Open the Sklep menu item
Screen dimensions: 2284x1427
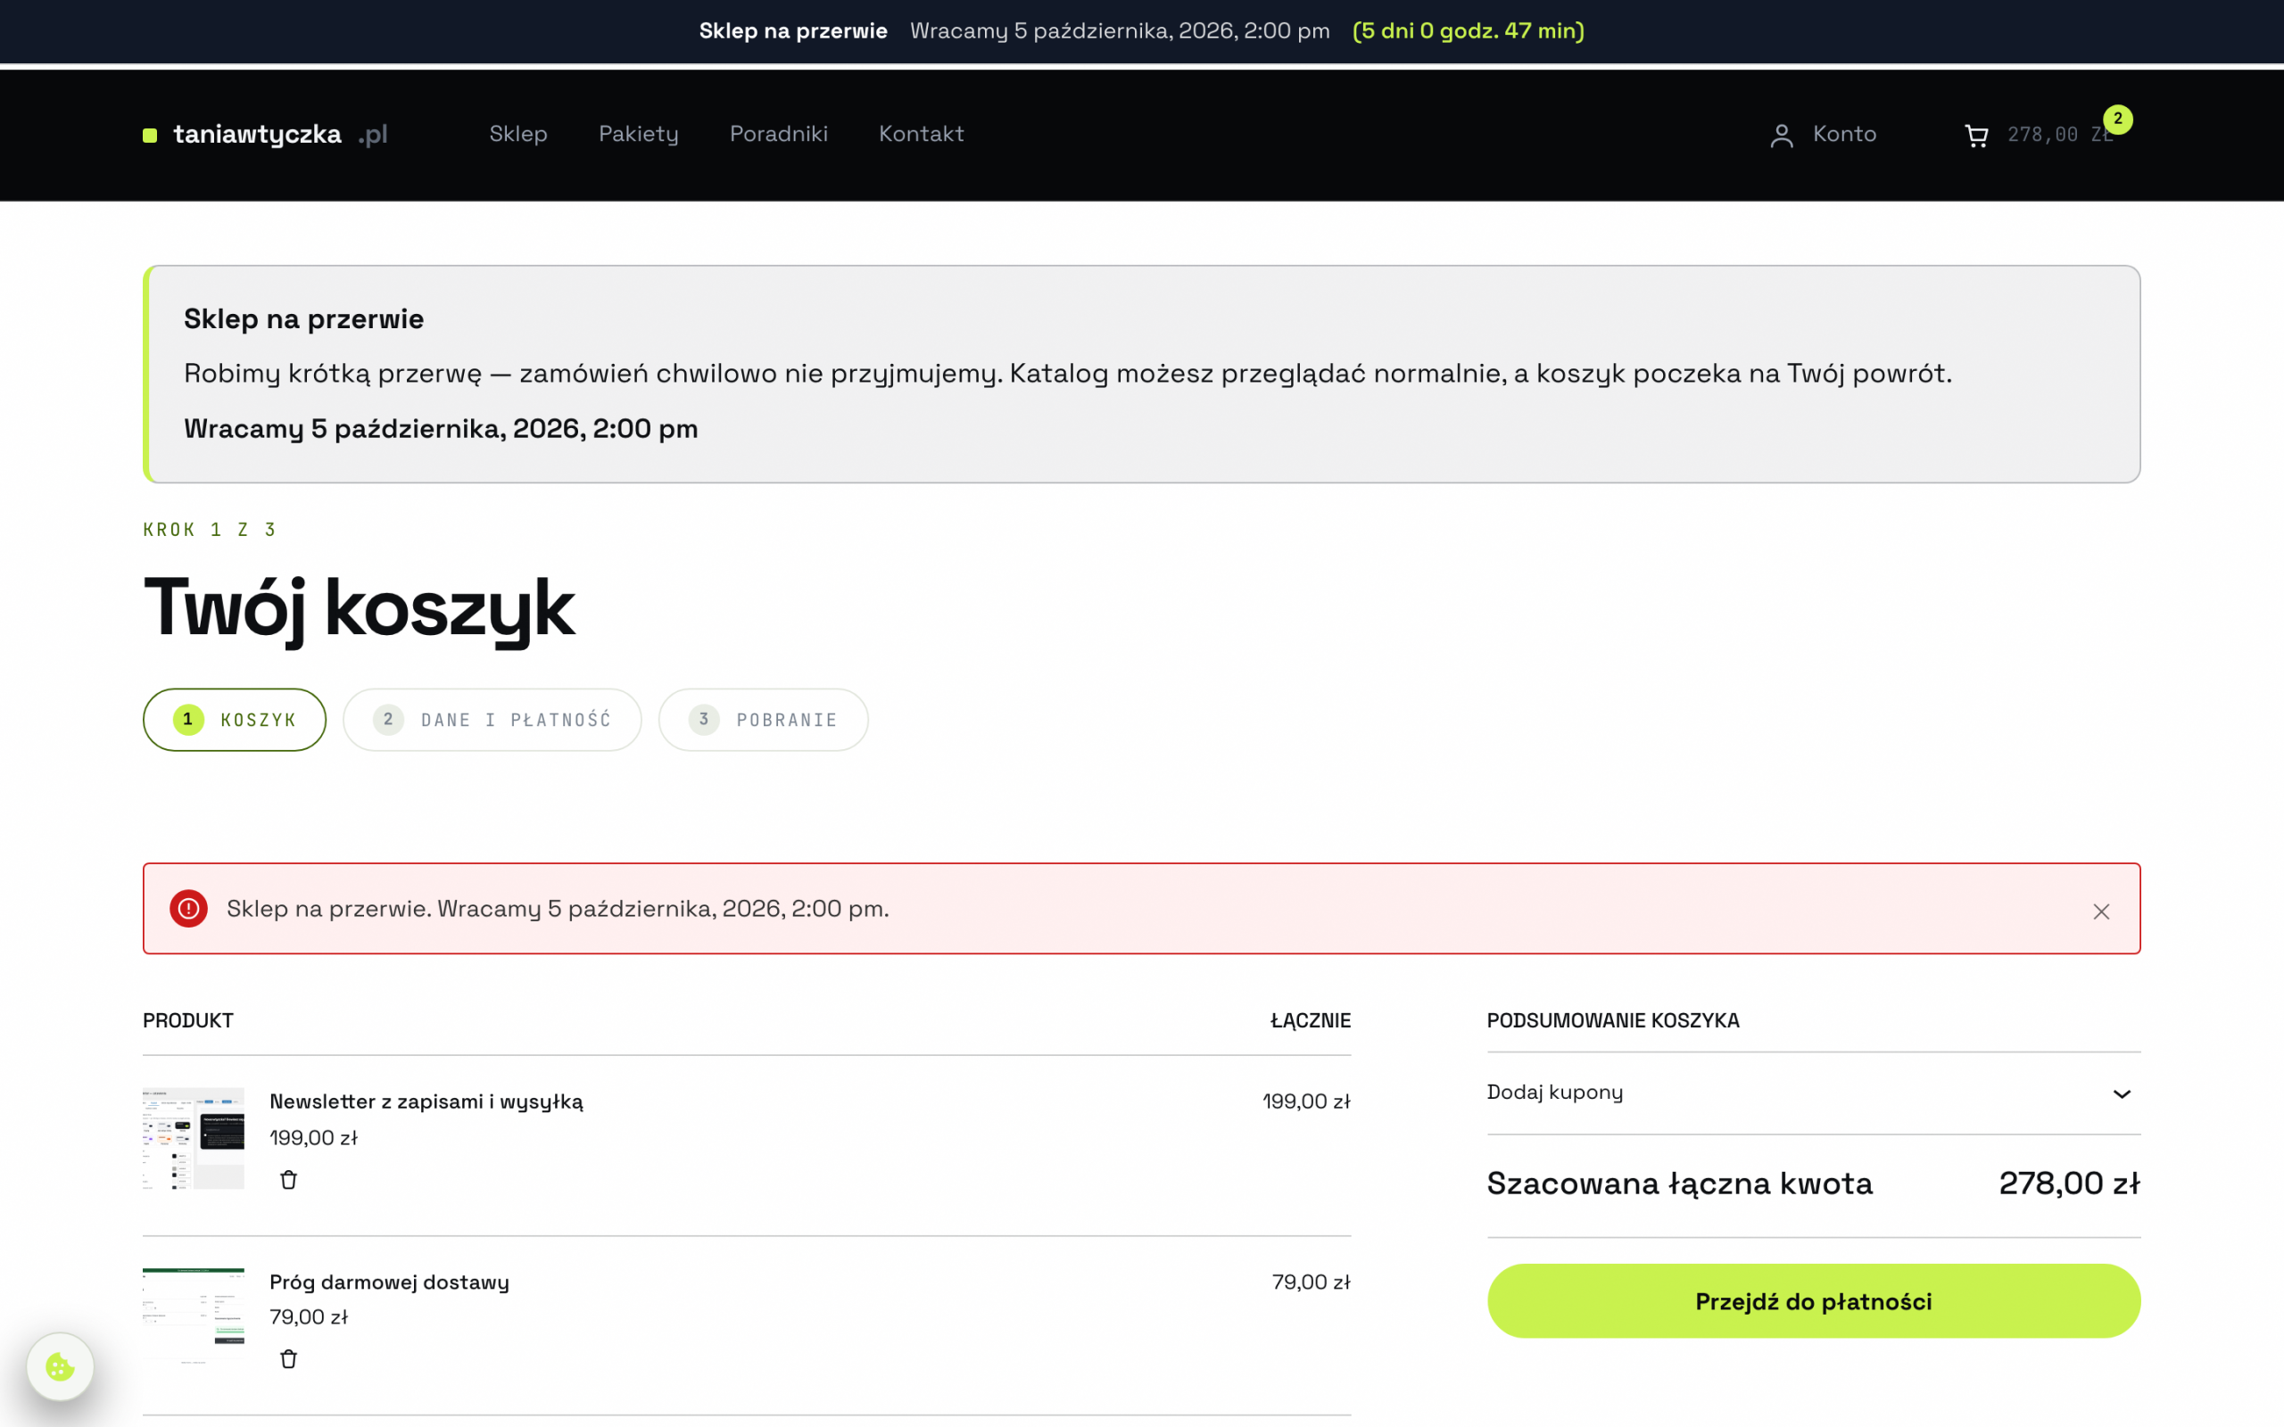518,134
